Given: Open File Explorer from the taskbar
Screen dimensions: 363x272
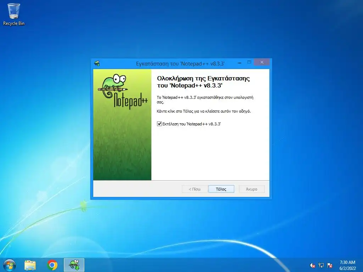Looking at the screenshot, I should [30, 265].
